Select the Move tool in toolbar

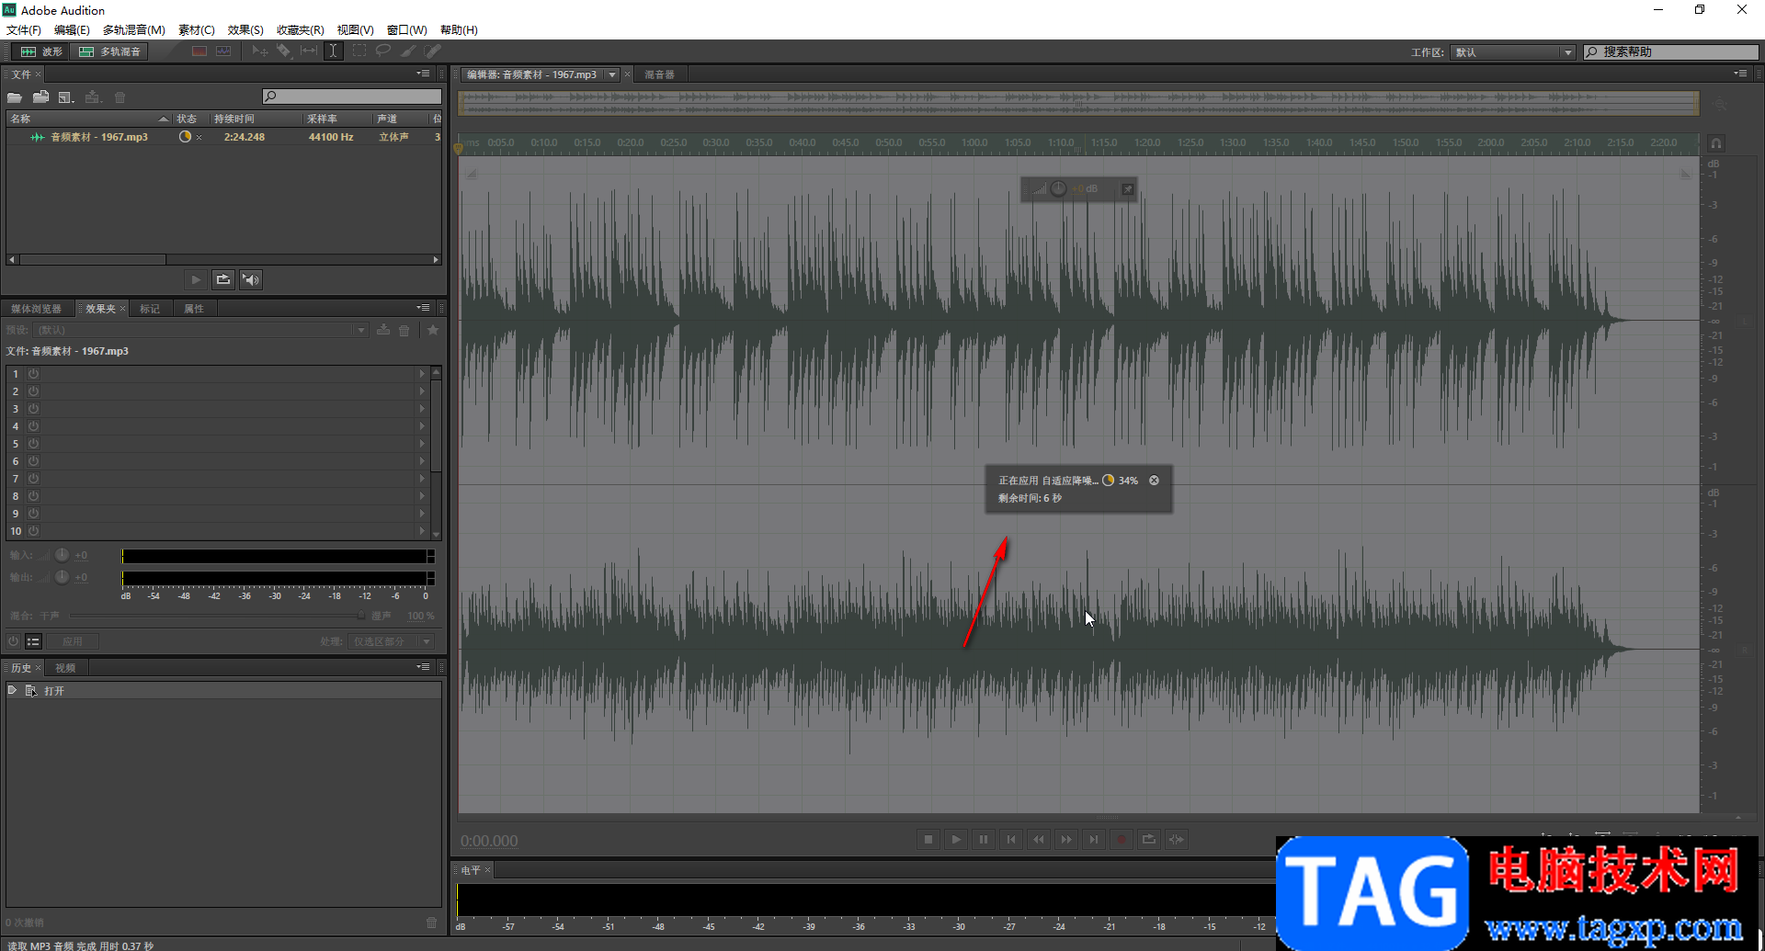(x=260, y=51)
